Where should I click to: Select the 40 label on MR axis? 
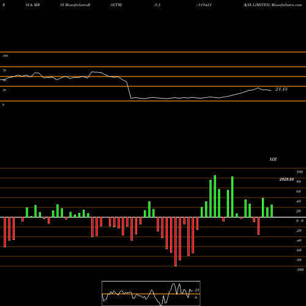pos(299,201)
